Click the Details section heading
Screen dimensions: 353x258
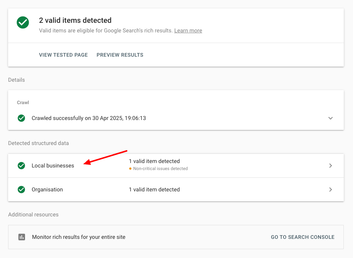(17, 80)
